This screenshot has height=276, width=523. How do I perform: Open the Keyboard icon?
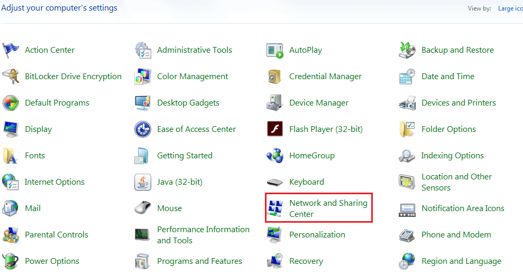pos(275,182)
